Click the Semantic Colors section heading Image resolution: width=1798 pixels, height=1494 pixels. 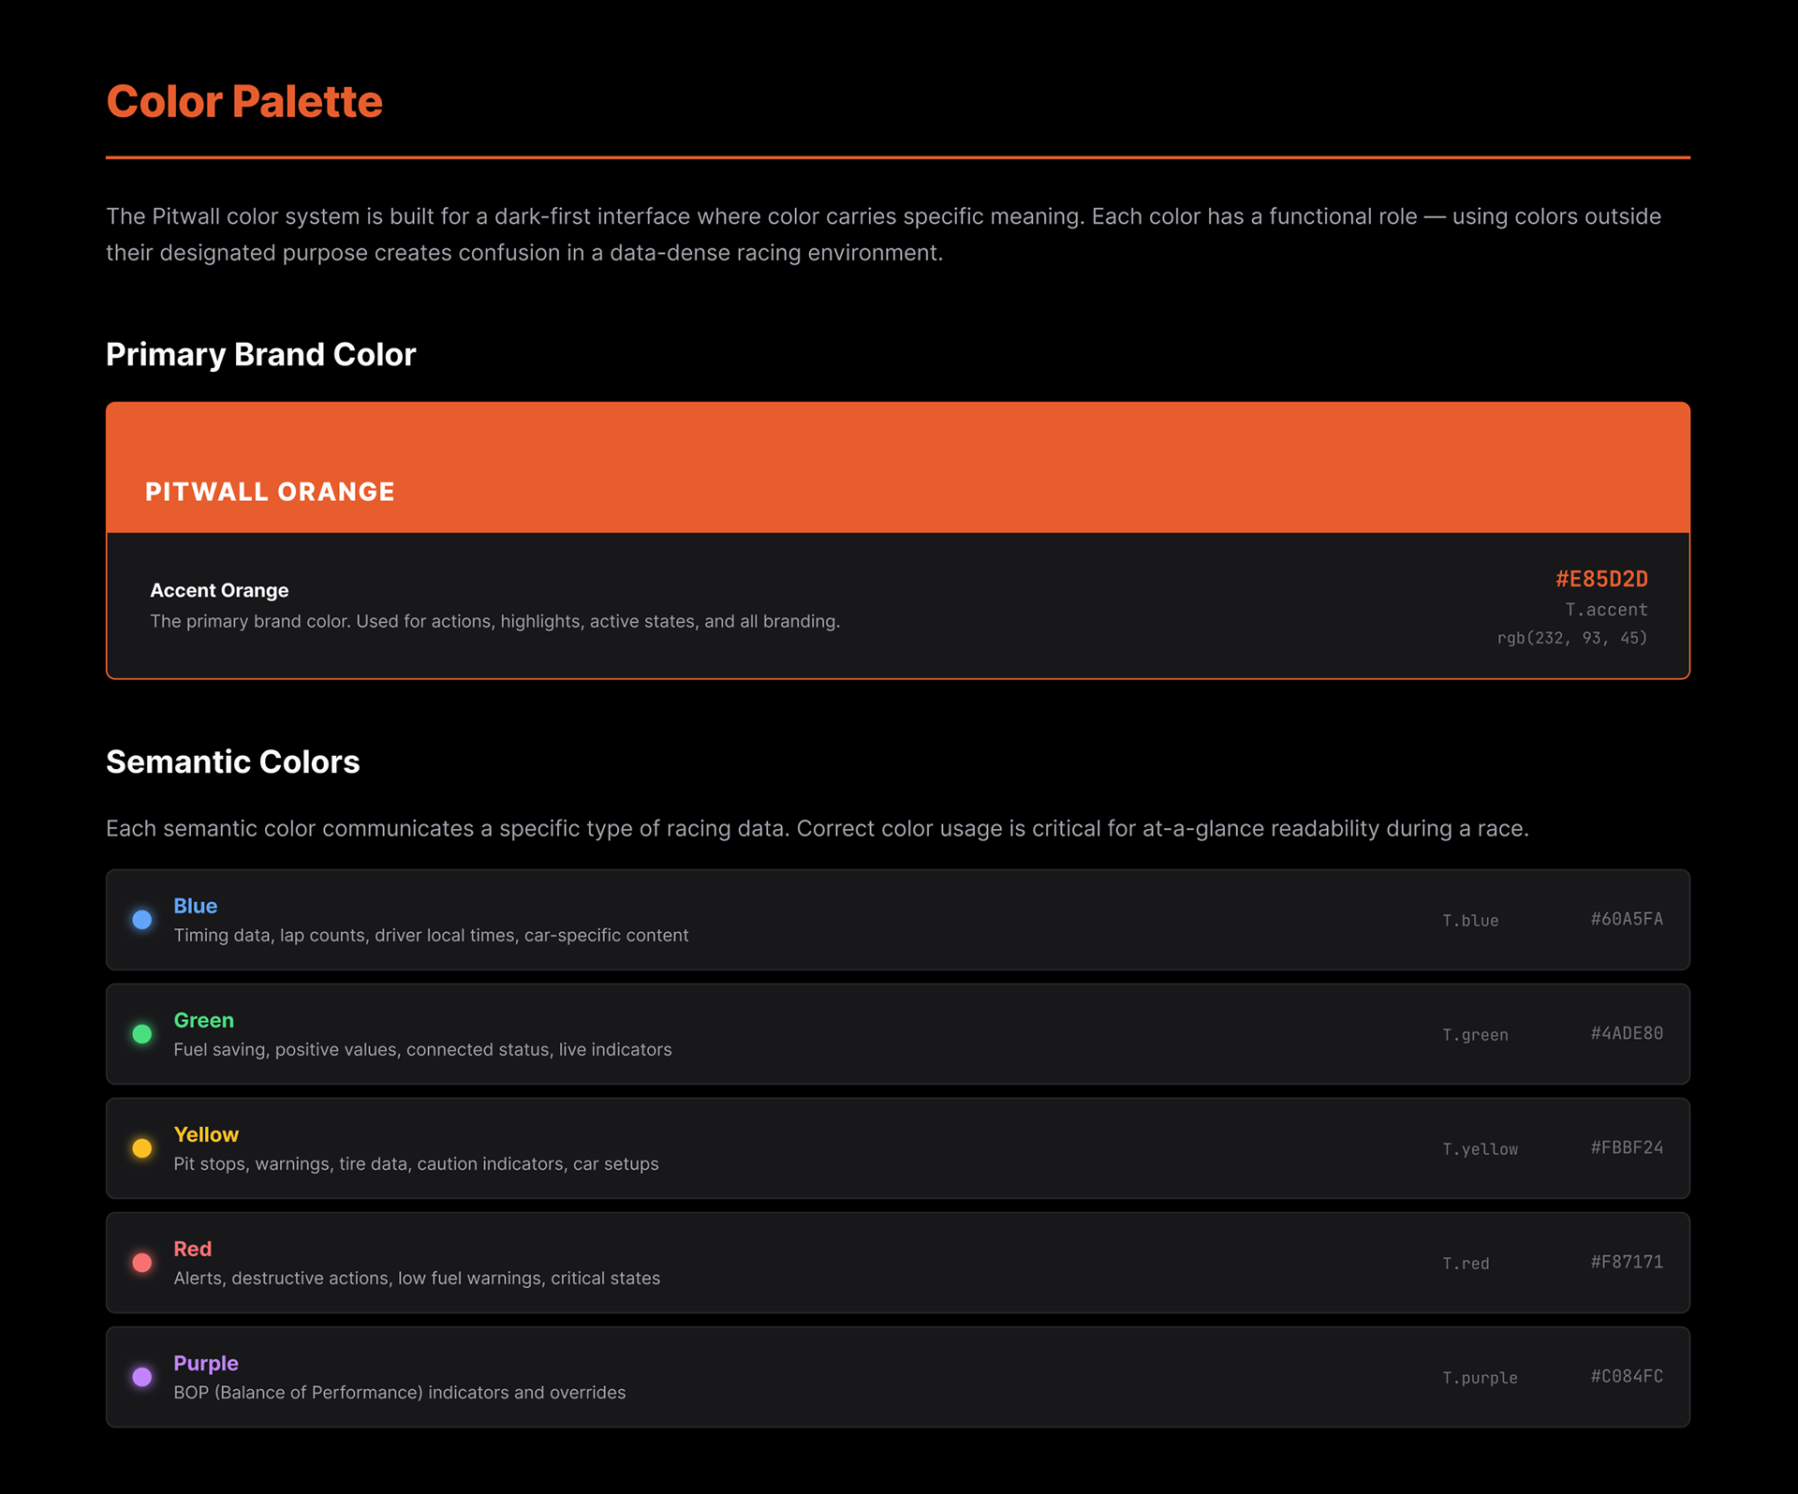coord(232,762)
